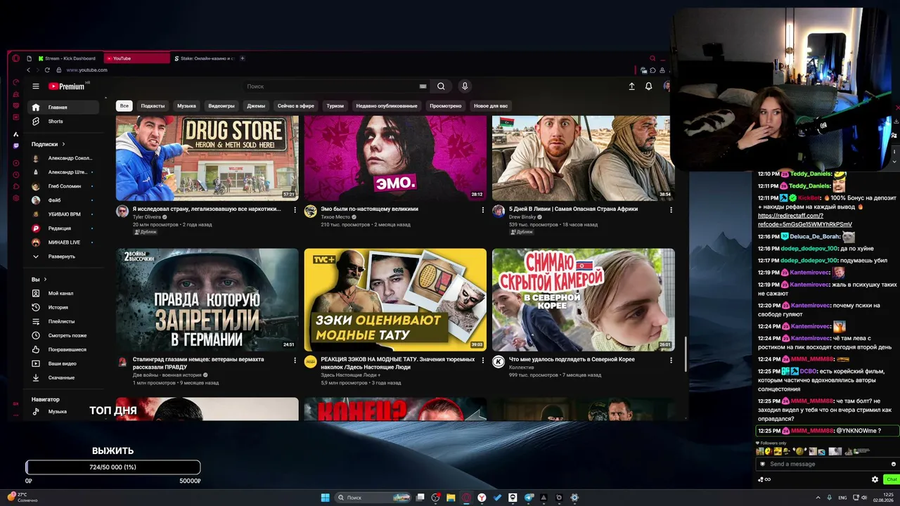Open the Yandex browser taskbar icon

pos(482,498)
